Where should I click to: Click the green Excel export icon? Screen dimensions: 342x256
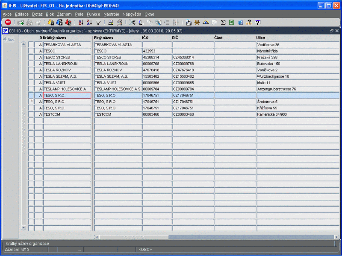click(232, 22)
